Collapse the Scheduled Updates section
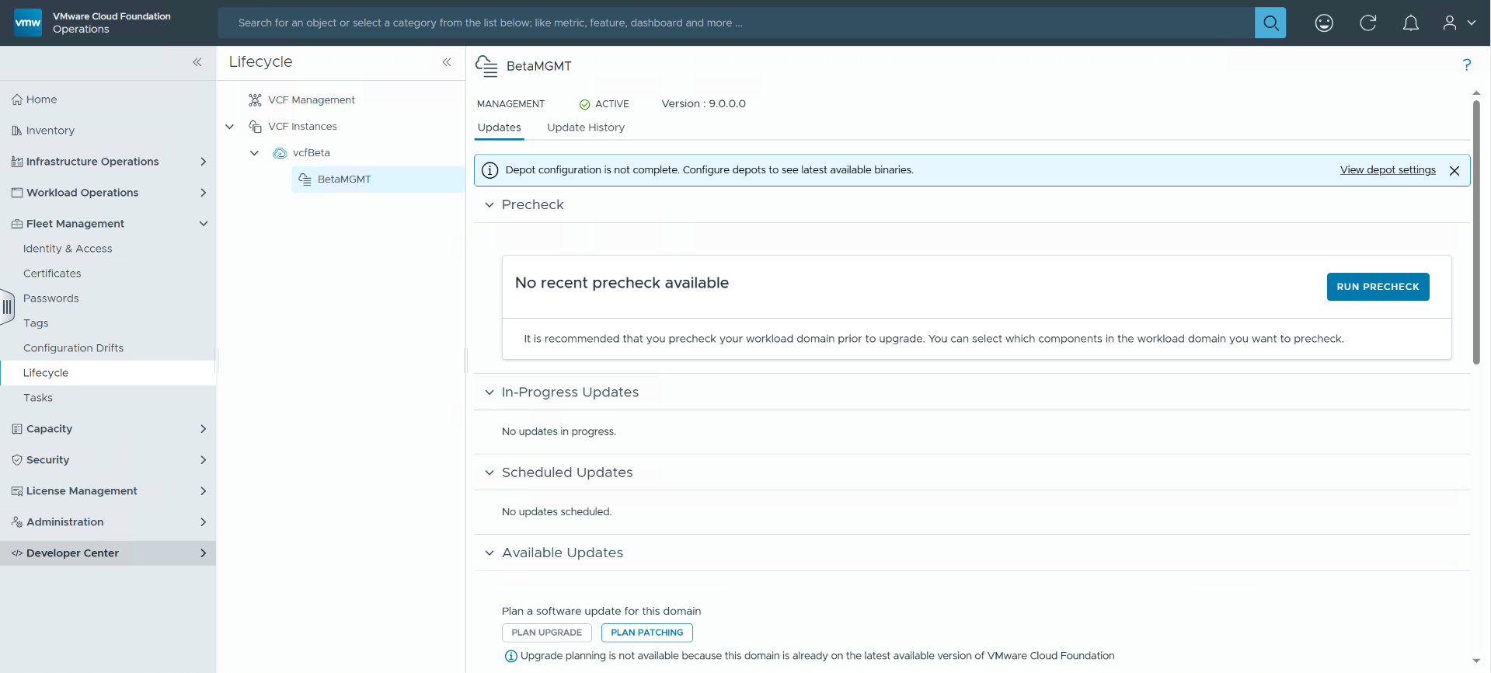The image size is (1491, 673). 489,472
